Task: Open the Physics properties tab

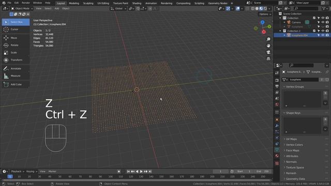Action: click(277, 138)
